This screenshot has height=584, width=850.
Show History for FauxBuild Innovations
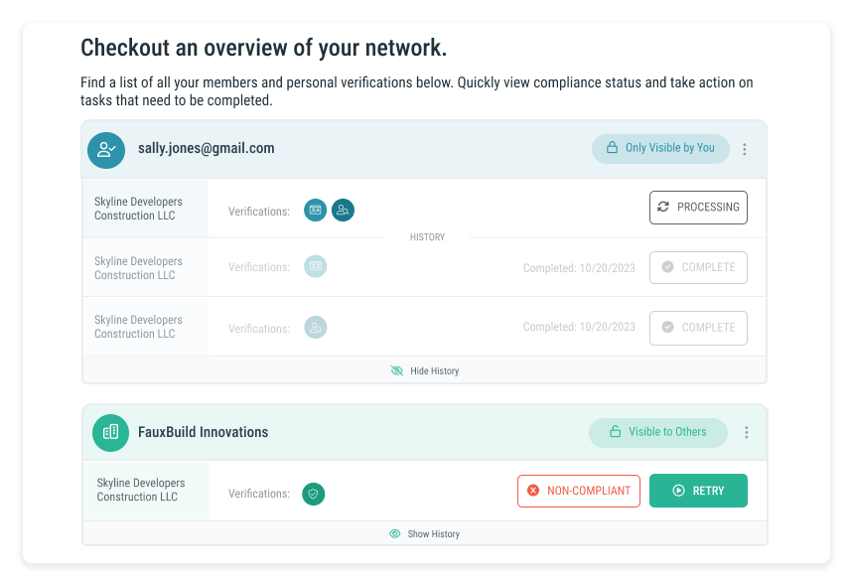(x=425, y=533)
